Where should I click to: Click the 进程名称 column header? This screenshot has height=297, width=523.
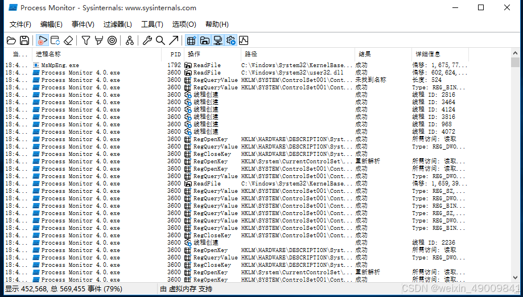(x=97, y=54)
